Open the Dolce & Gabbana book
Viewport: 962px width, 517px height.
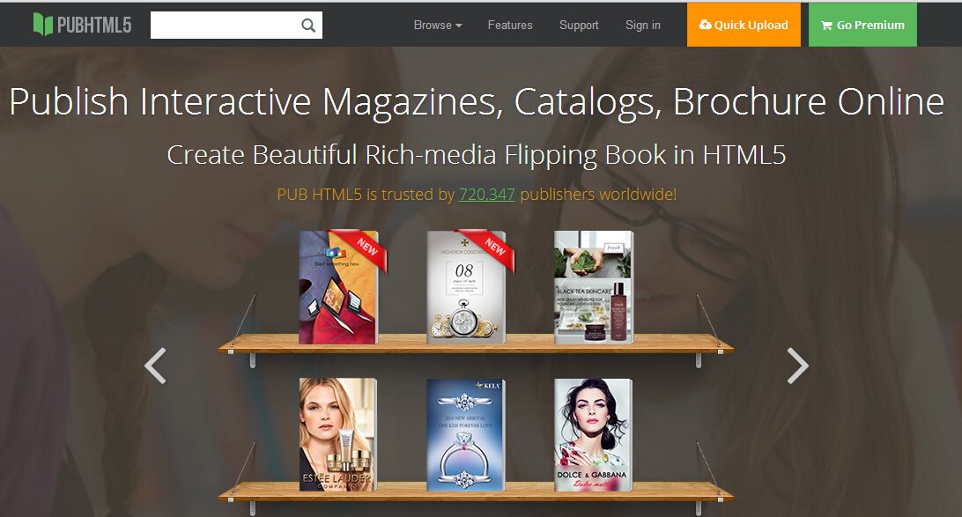click(x=593, y=435)
